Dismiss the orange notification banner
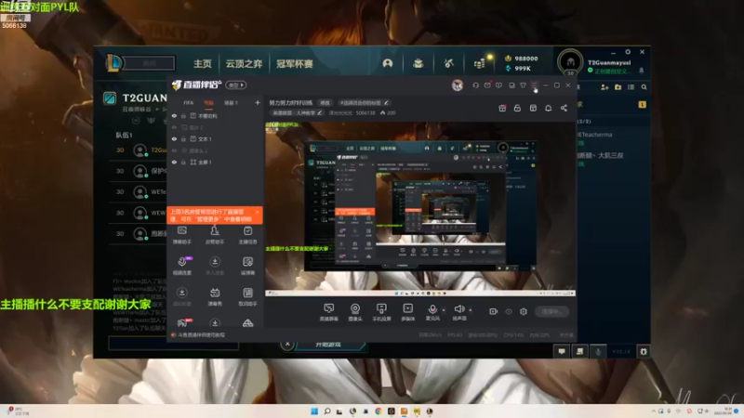Viewport: 744px width, 418px height. pos(257,212)
